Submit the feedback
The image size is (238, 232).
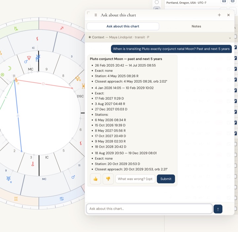coord(166,179)
